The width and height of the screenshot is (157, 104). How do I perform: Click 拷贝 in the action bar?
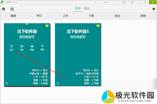(39, 16)
